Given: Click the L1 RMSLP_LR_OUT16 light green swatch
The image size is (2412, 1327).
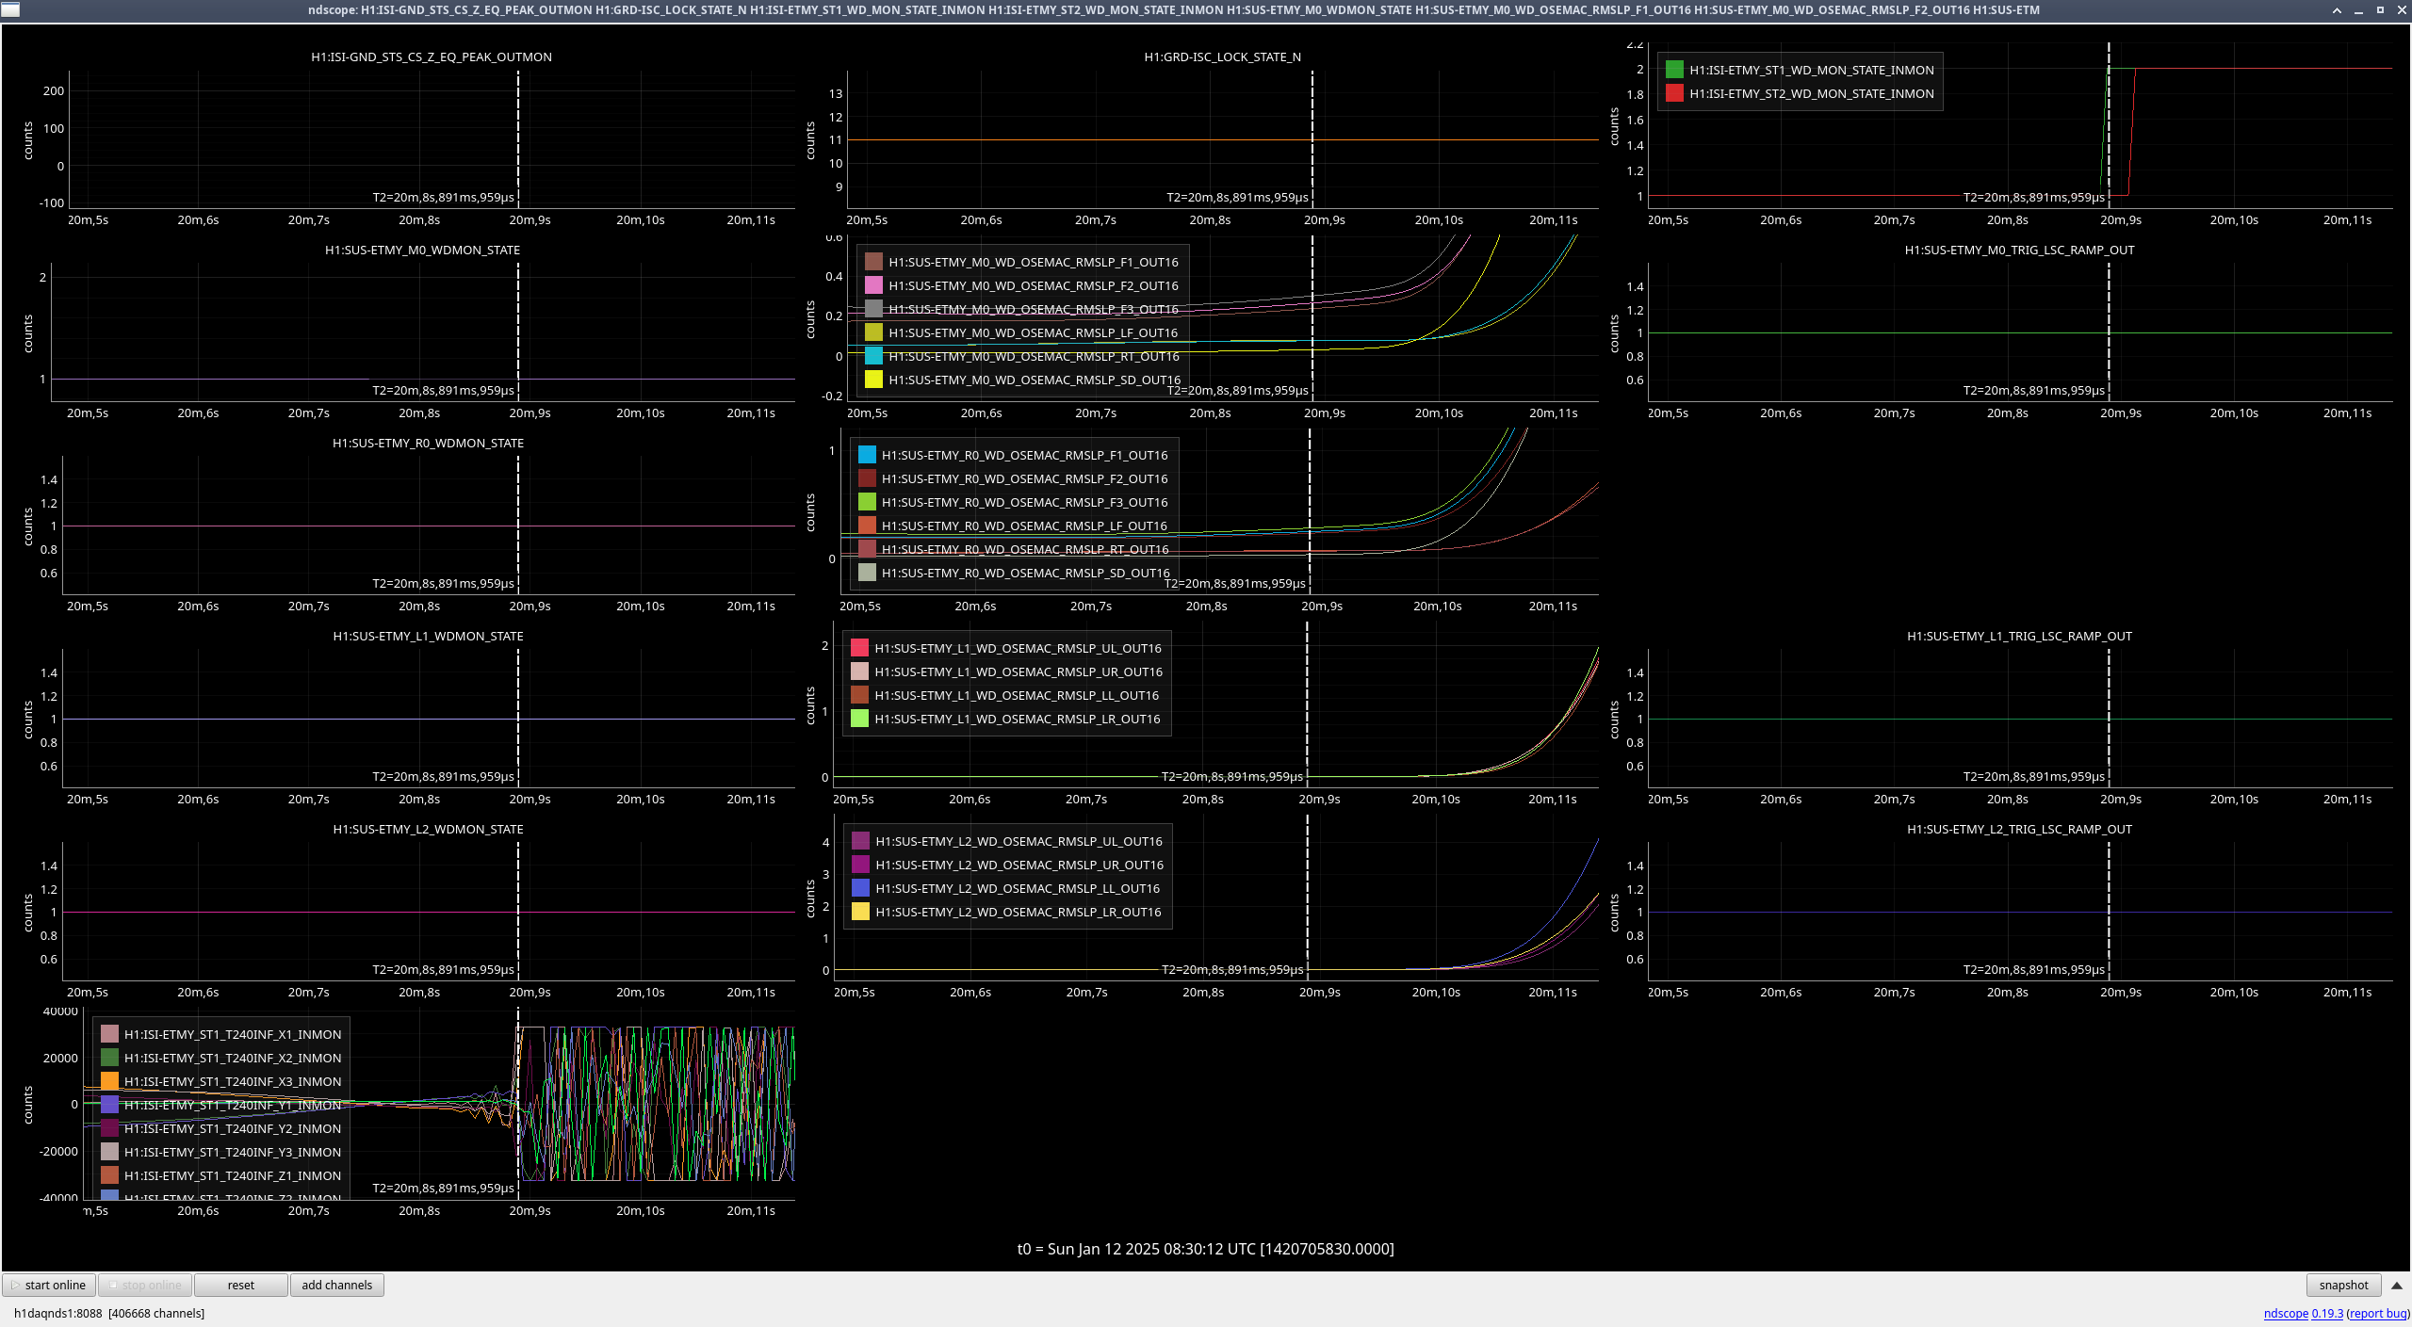Looking at the screenshot, I should [x=859, y=719].
